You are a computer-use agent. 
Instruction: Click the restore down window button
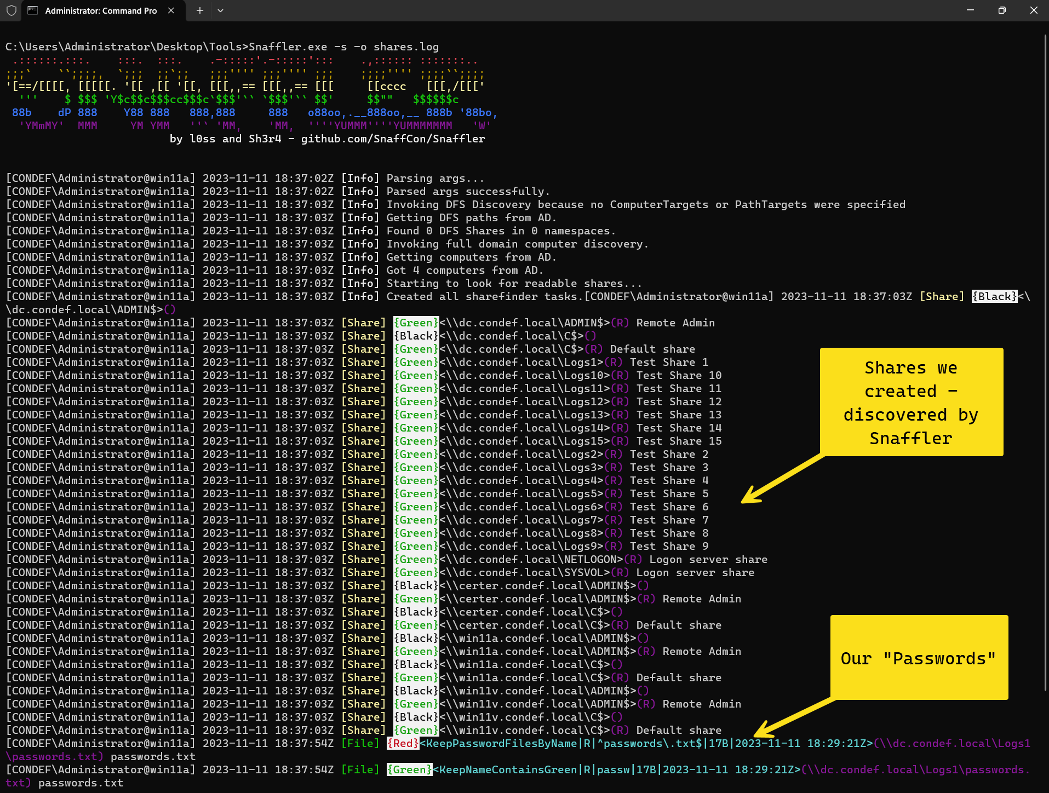pos(1002,10)
